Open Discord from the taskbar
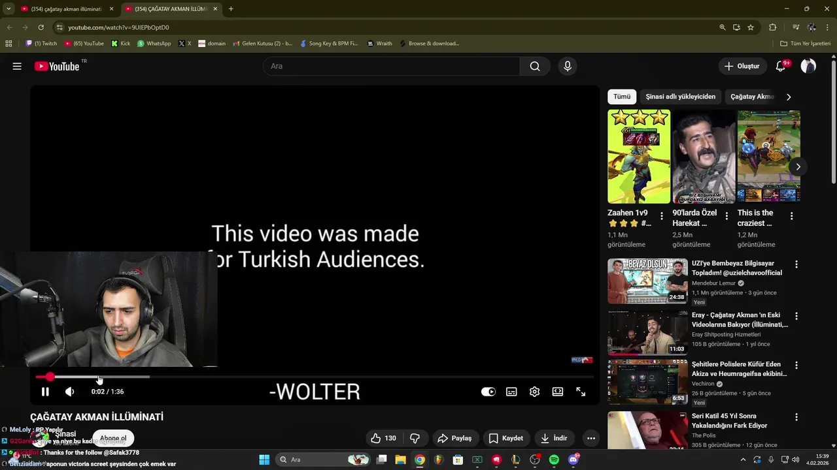The height and width of the screenshot is (470, 837). tap(573, 460)
